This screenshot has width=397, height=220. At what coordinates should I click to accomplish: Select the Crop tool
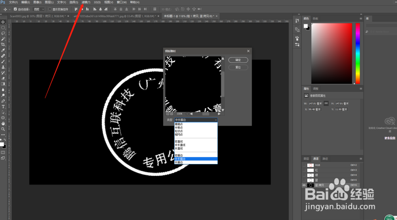(x=3, y=44)
